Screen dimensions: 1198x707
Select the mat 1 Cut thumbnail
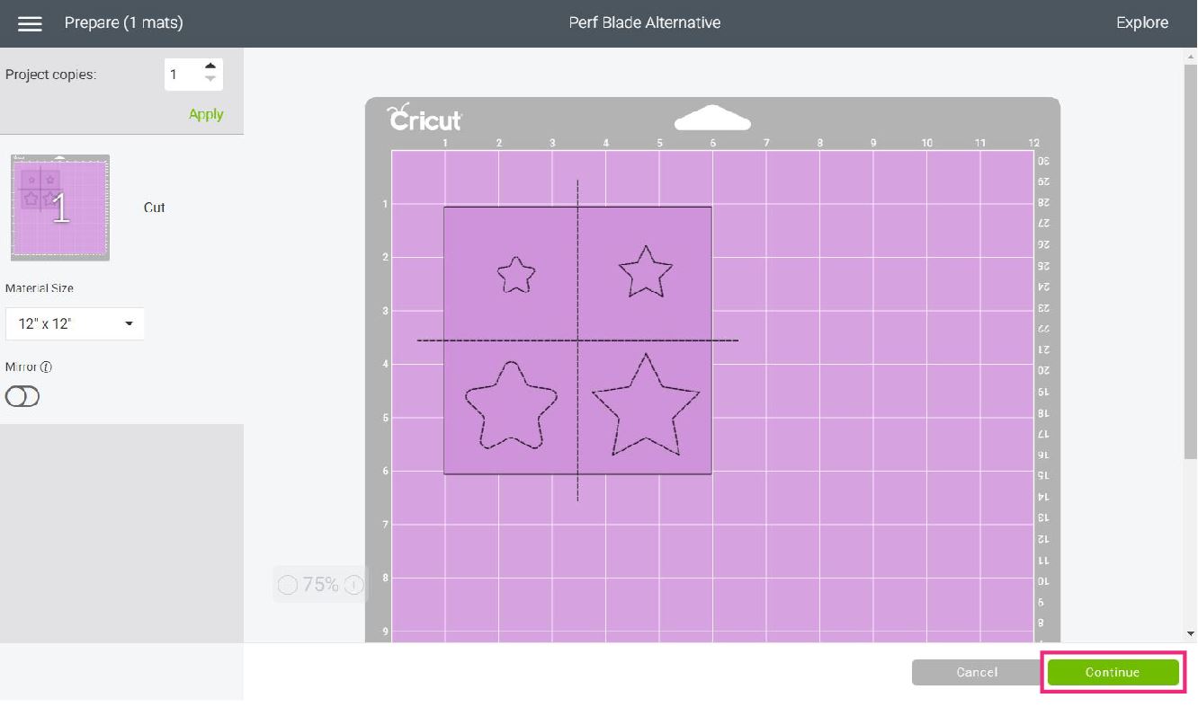tap(60, 208)
